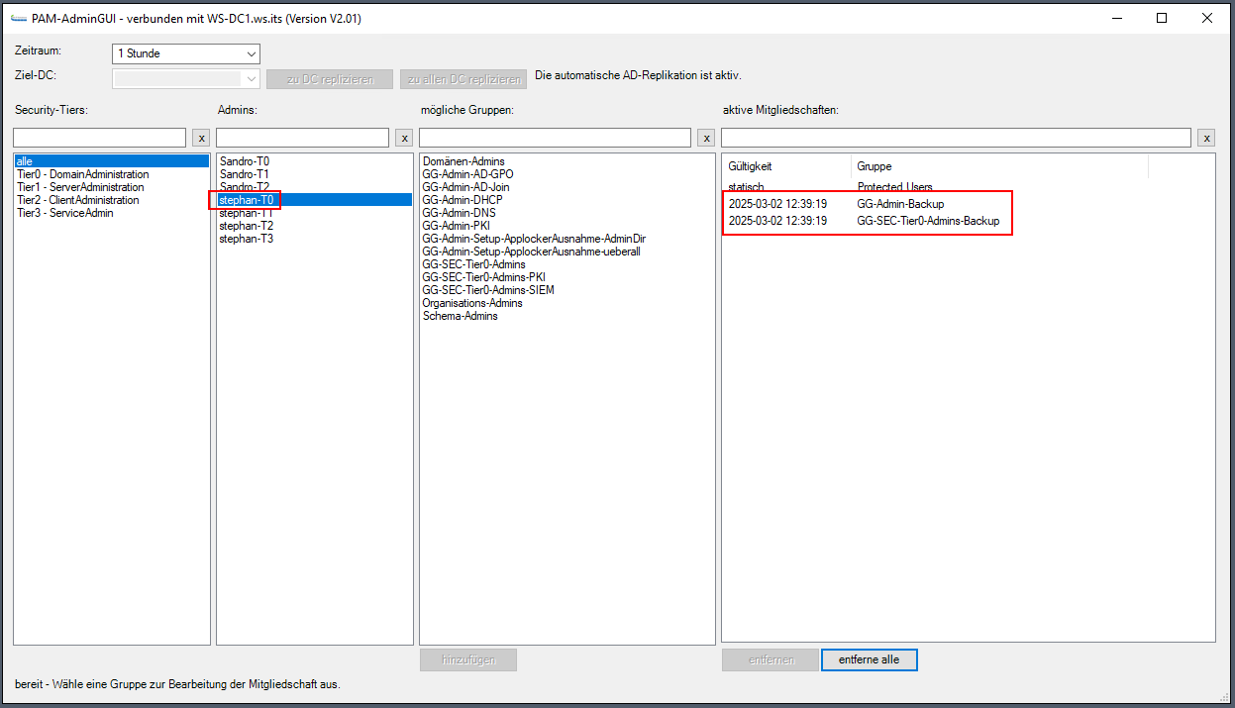This screenshot has width=1235, height=708.
Task: Select the GG-SEC-Tier0-Admins-Backup membership row
Action: (936, 221)
